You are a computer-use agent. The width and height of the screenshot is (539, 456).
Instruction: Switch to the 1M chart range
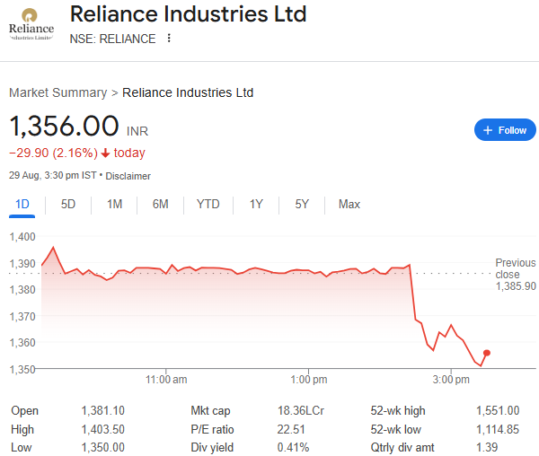(x=114, y=204)
